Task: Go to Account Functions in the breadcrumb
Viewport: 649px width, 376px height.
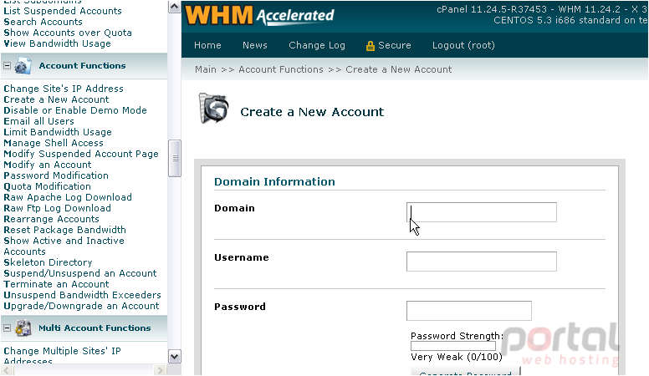Action: [281, 69]
